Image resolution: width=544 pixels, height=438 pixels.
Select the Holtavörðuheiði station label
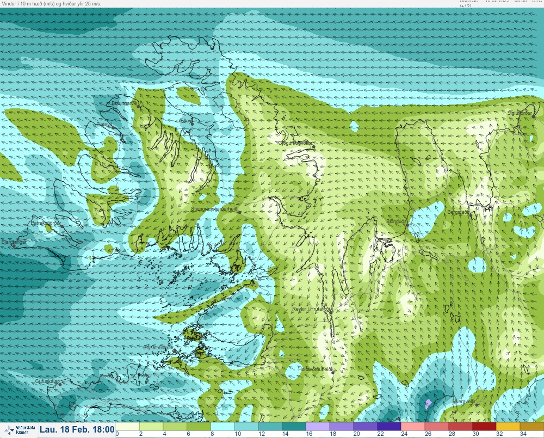pos(316,369)
